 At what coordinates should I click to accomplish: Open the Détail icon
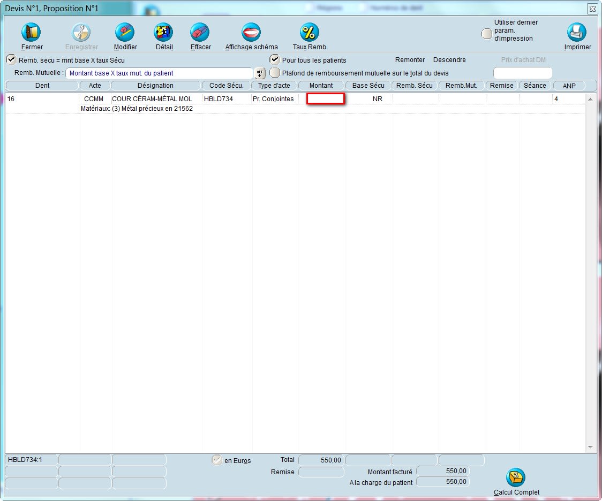(164, 33)
